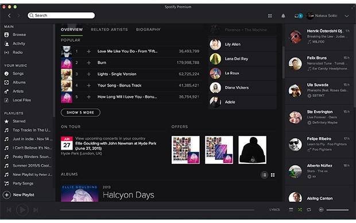The width and height of the screenshot is (356, 223).
Task: Open Lyrics in the player bar
Action: tap(274, 210)
